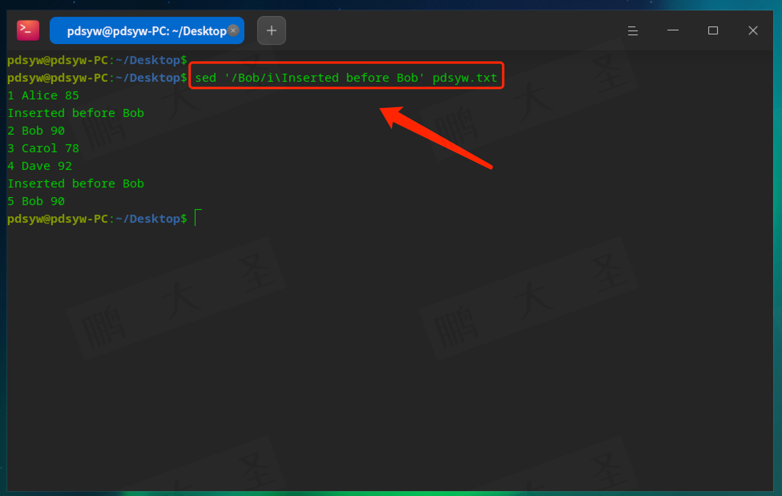782x496 pixels.
Task: Click the '1 Alice 85' output line
Action: [43, 95]
